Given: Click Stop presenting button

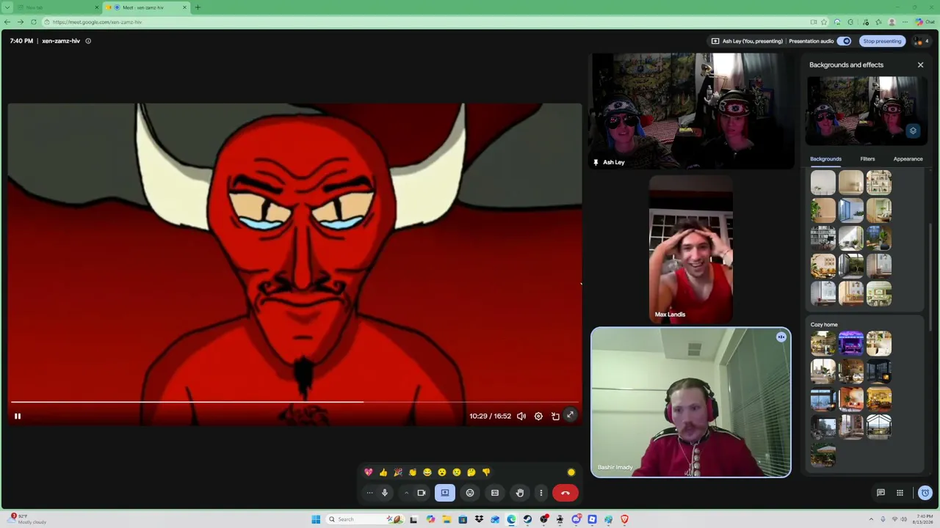Looking at the screenshot, I should coord(882,41).
